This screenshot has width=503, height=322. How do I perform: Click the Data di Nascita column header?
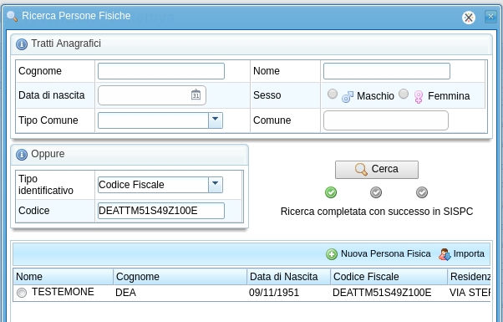point(289,277)
